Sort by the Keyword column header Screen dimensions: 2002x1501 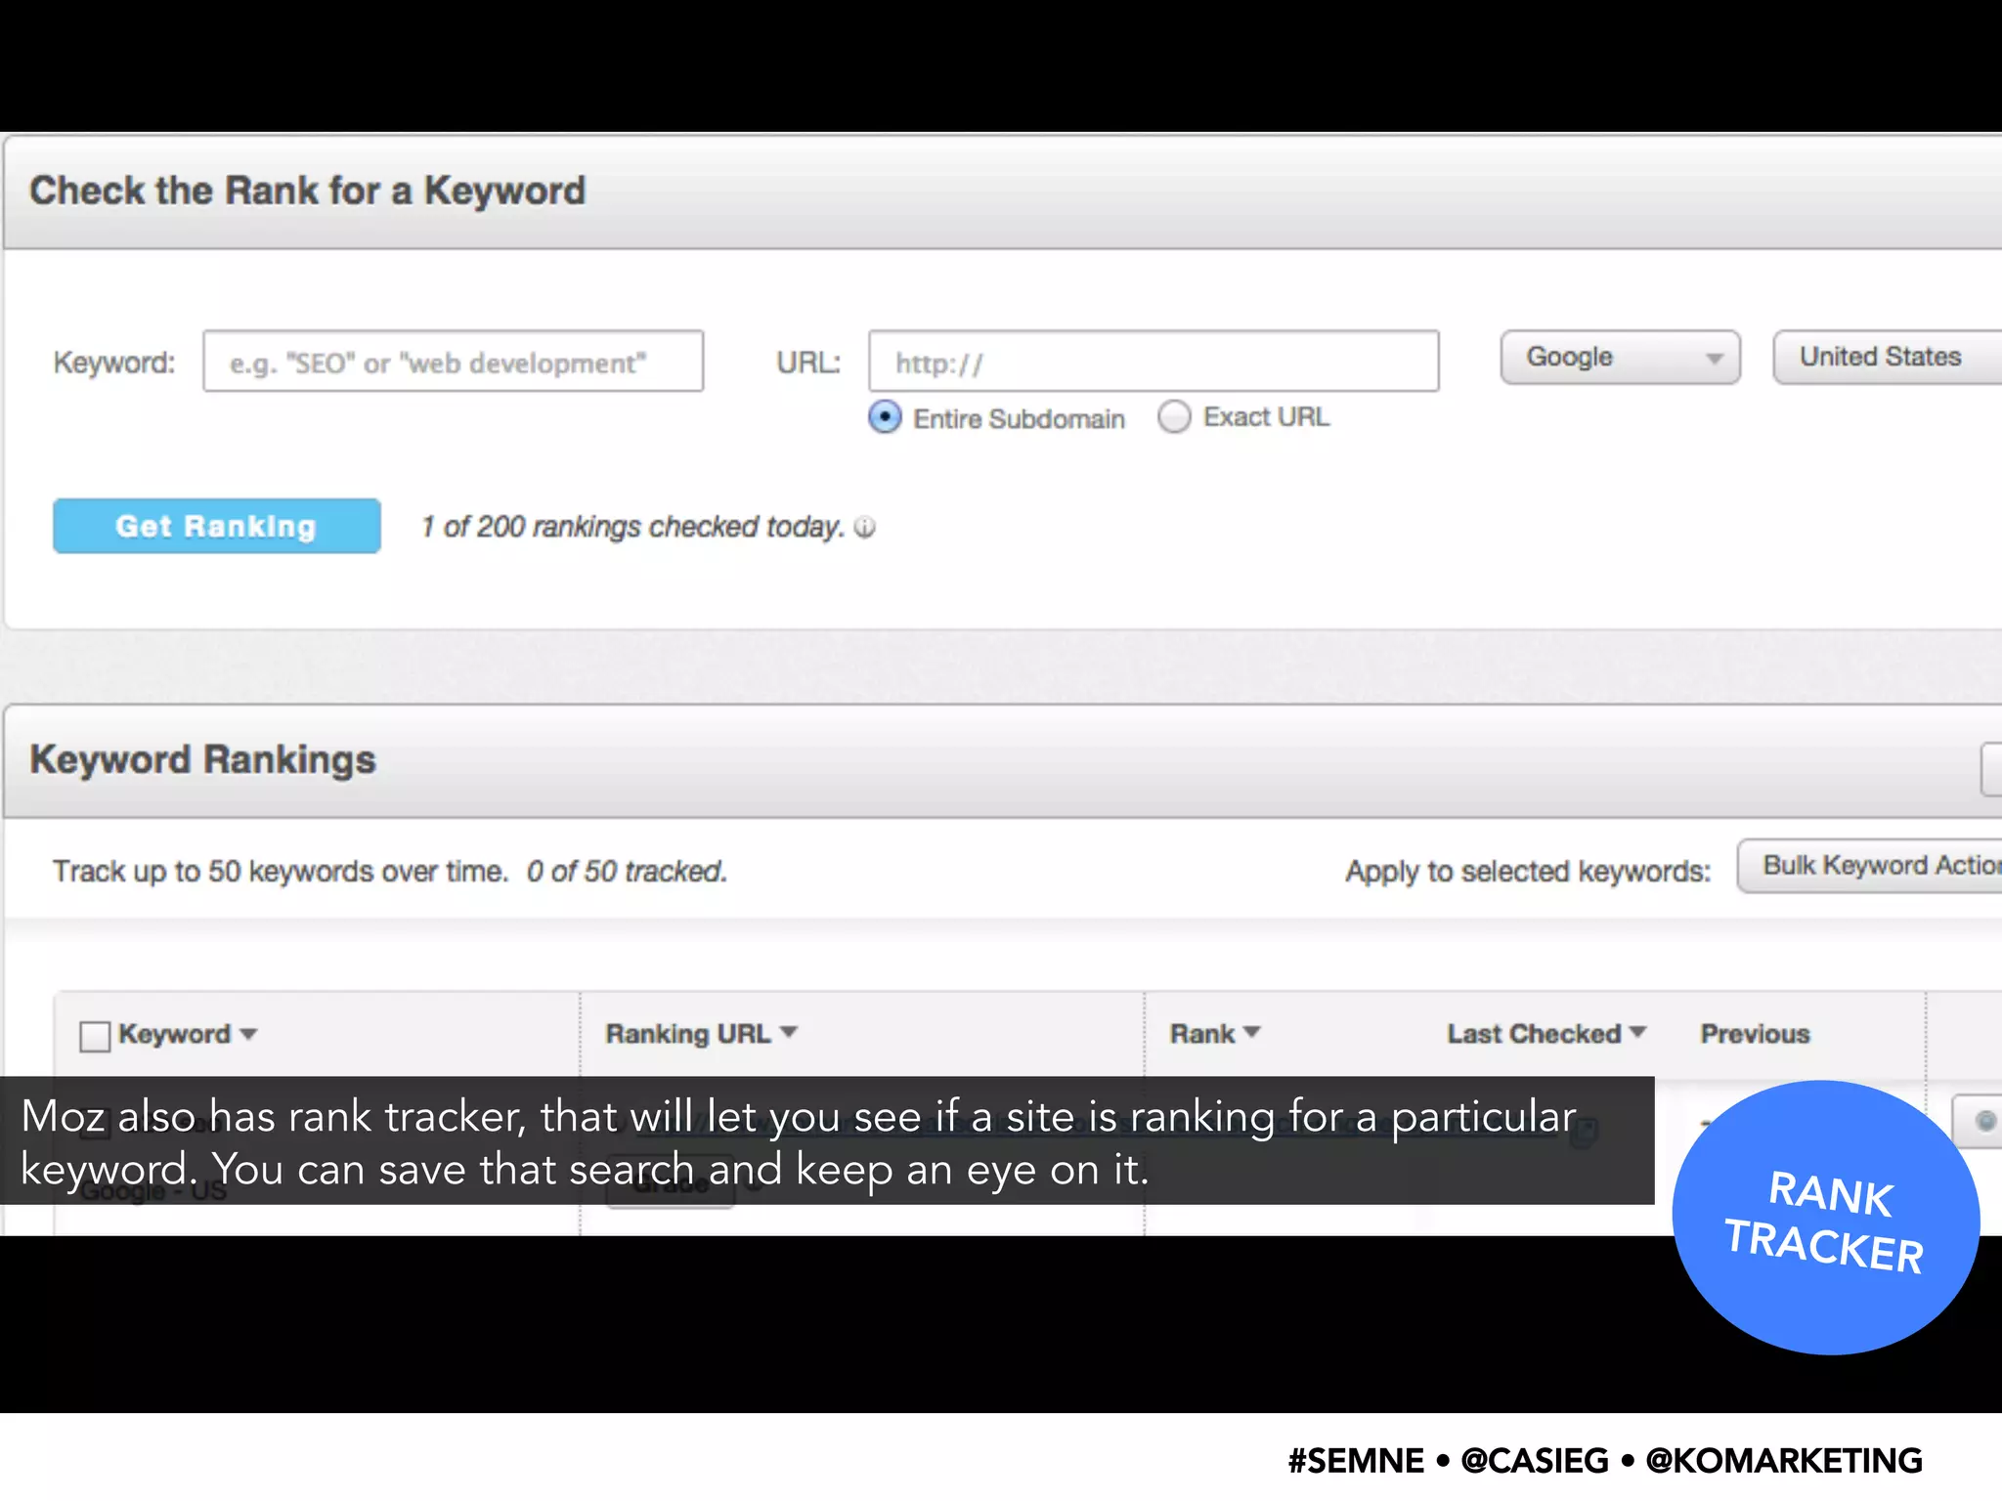188,1034
